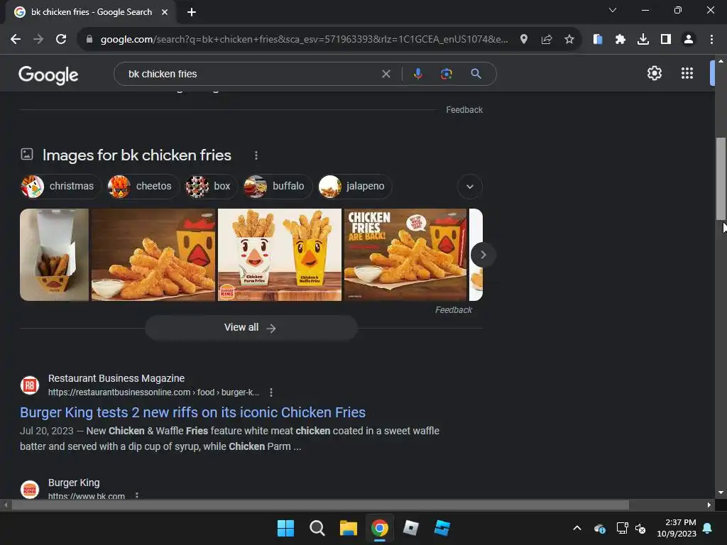Click the Feedback link under image carousel
Viewport: 727px width, 545px height.
(454, 310)
